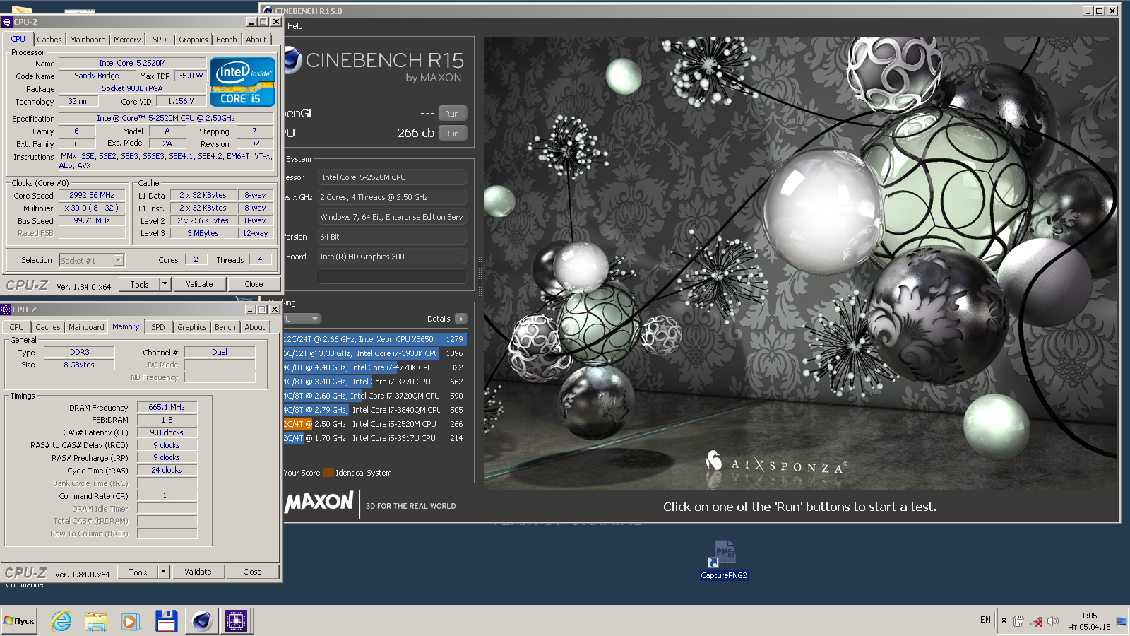Open the Help menu in Cinebench
The image size is (1130, 636).
click(295, 26)
